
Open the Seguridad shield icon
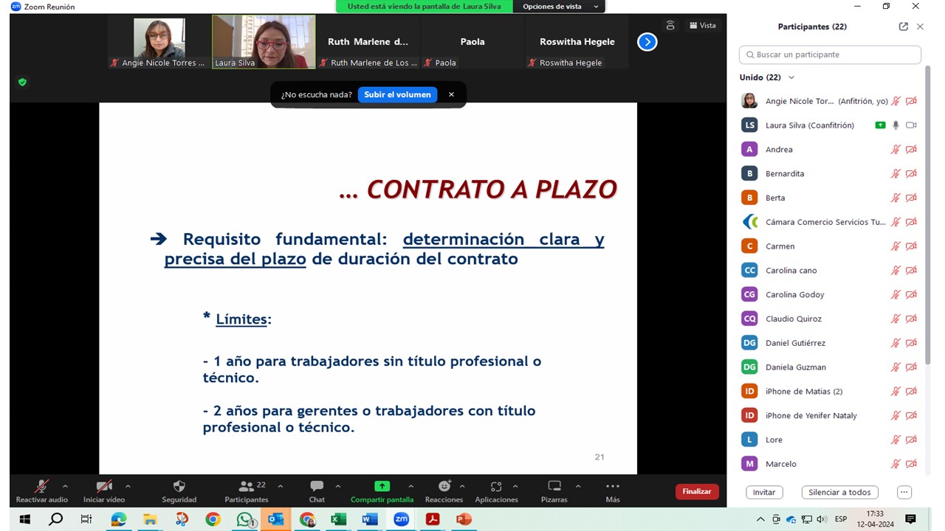[x=179, y=487]
